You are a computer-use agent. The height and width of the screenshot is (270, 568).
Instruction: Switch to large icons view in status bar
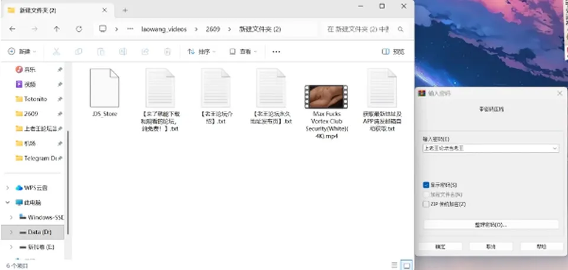tap(407, 266)
